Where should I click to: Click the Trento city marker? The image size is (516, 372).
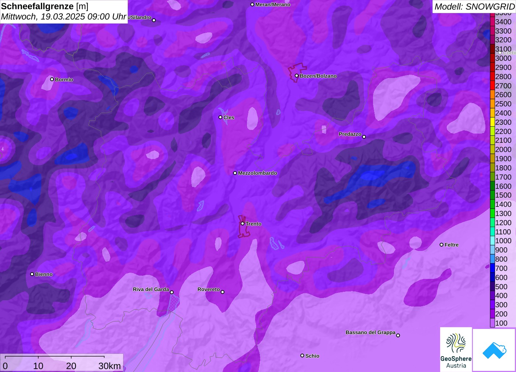pos(243,223)
